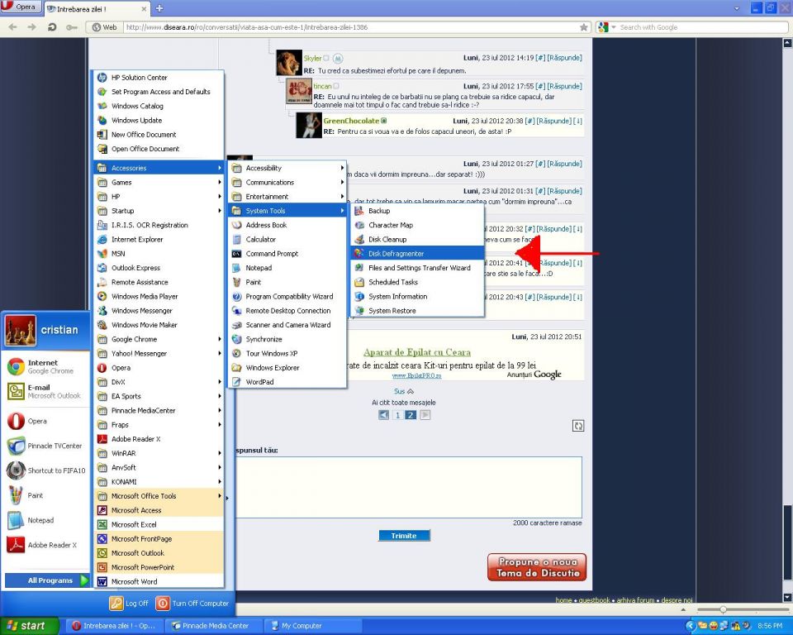Open System Restore icon
This screenshot has width=793, height=635.
point(359,310)
